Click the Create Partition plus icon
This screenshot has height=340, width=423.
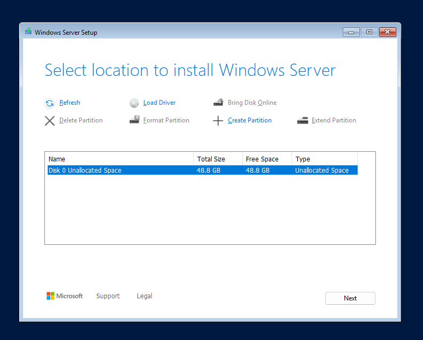point(218,121)
